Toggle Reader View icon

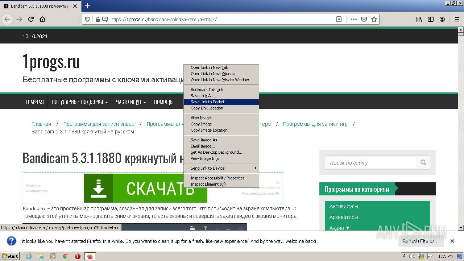(339, 19)
